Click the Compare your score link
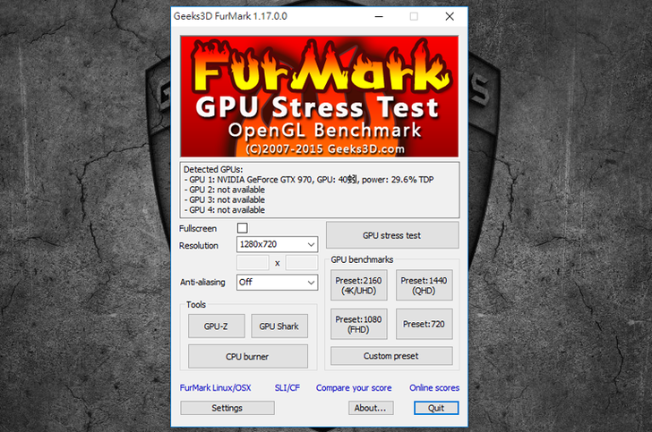Viewport: 652px width, 432px height. tap(353, 388)
